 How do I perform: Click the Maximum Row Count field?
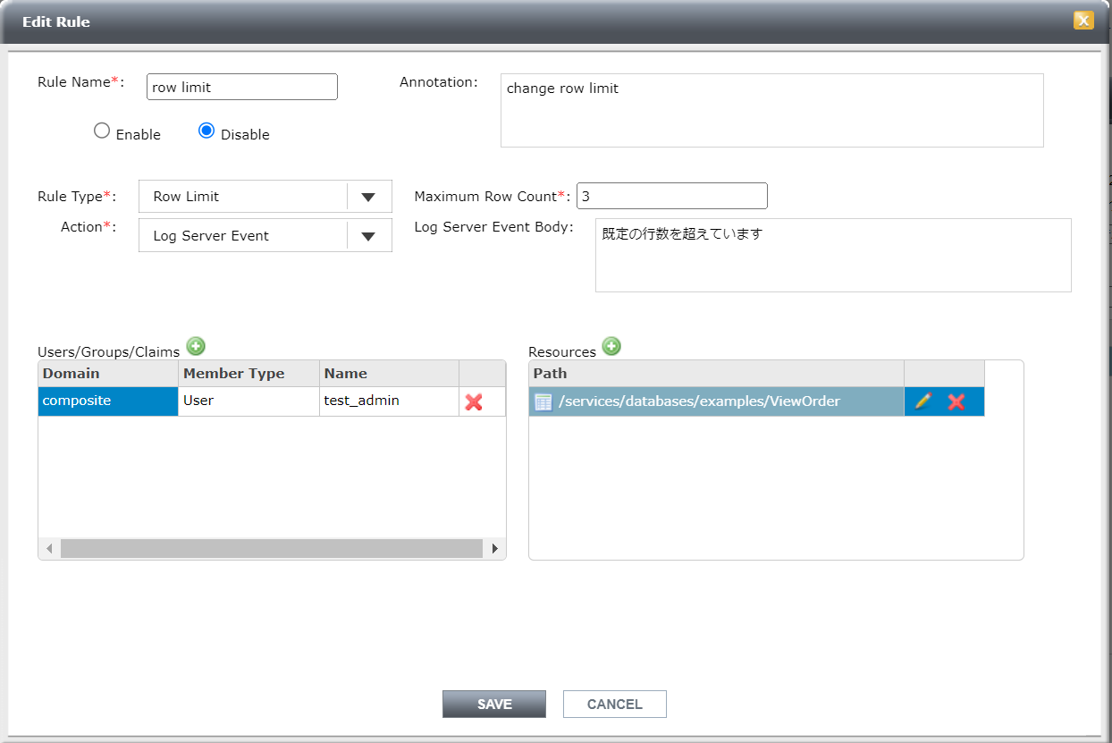click(x=672, y=196)
